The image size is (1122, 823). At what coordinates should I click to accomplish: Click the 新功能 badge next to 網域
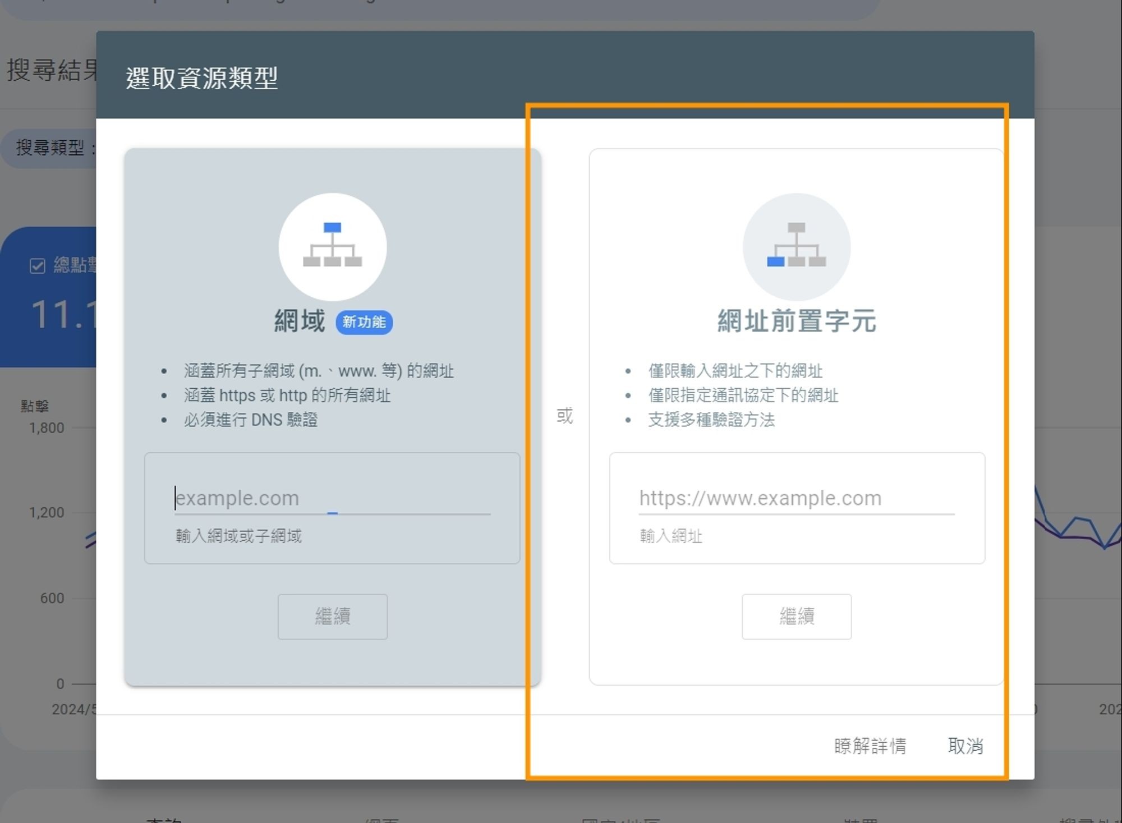pyautogui.click(x=364, y=322)
